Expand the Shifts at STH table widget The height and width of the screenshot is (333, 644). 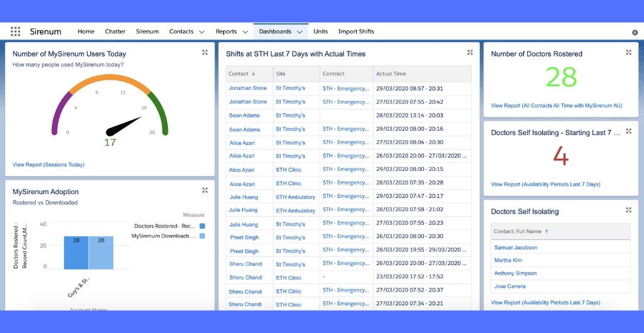[x=470, y=53]
